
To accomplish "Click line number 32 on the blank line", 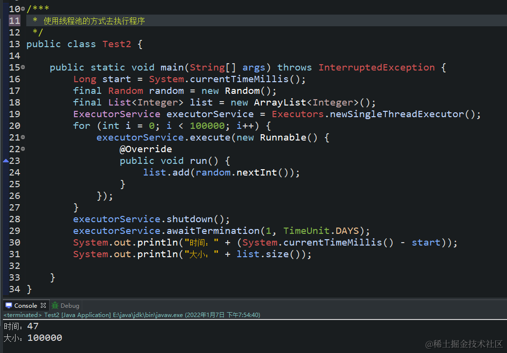I will point(15,265).
